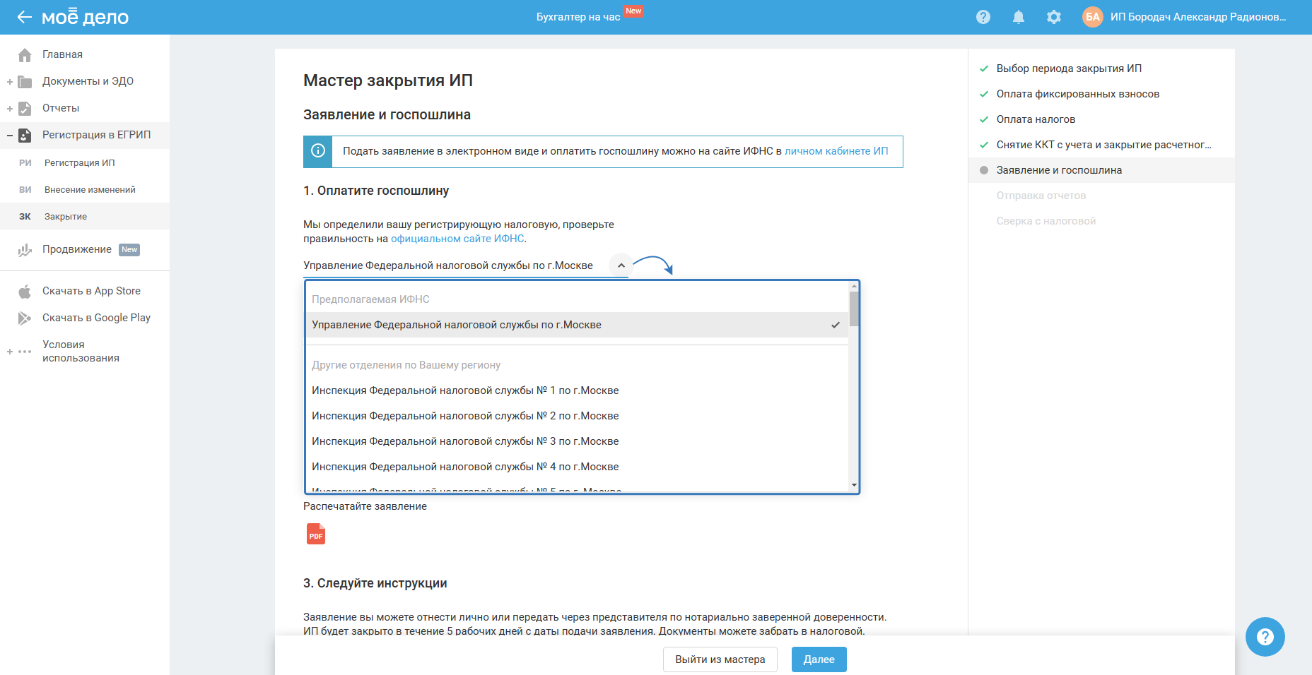Open the notifications bell

pos(1018,17)
